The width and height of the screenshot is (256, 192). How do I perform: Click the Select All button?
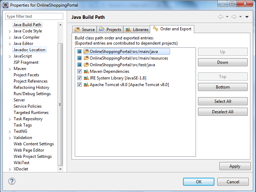click(223, 101)
